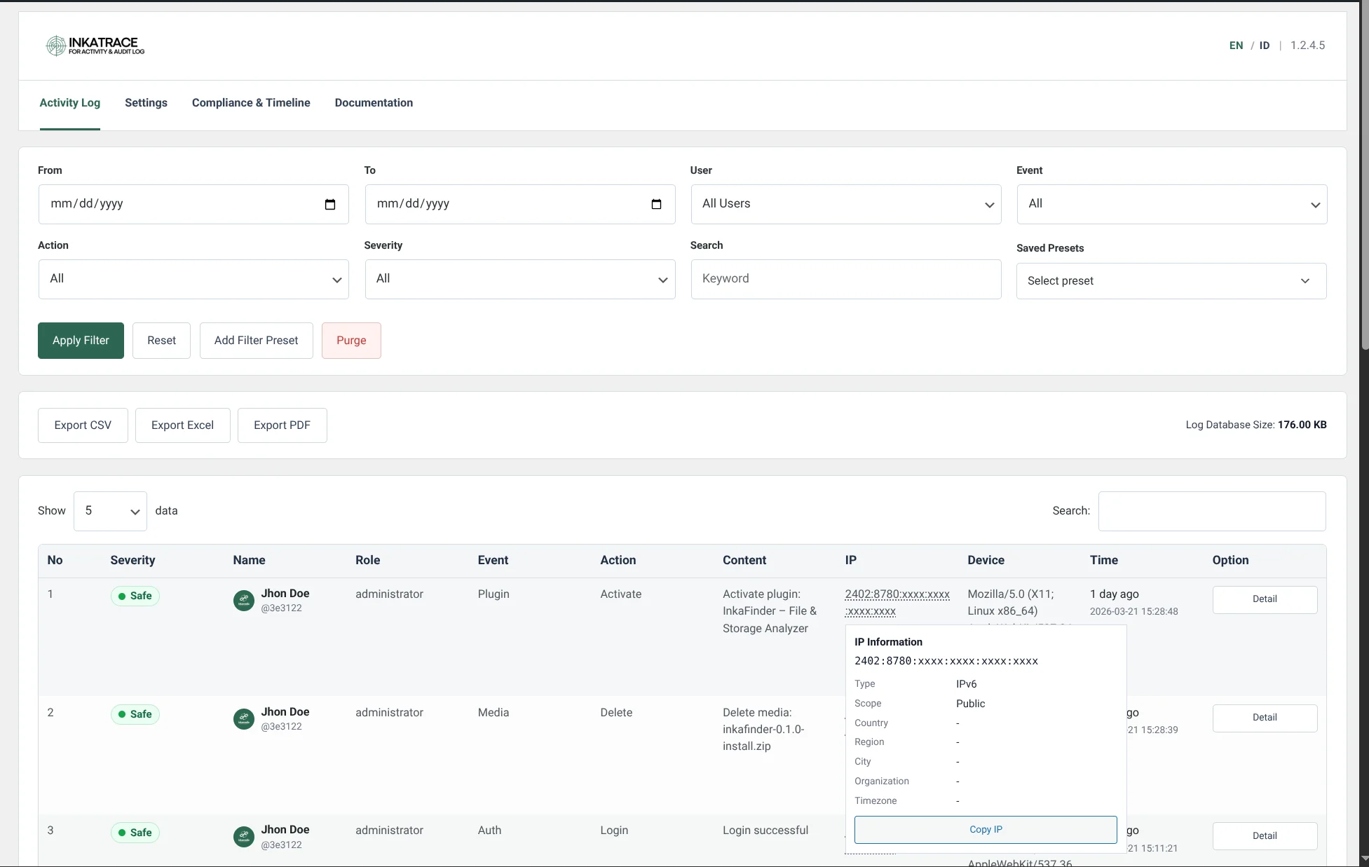Click Jhon Doe avatar in row 1
The width and height of the screenshot is (1369, 867).
(243, 601)
